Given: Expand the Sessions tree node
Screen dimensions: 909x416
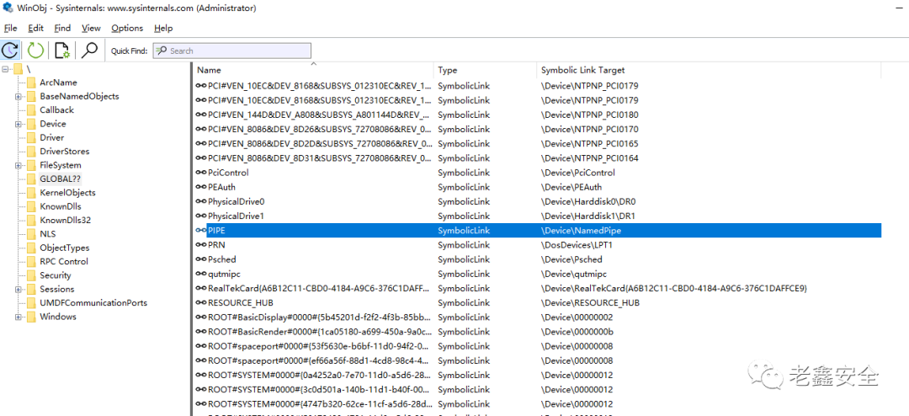Looking at the screenshot, I should point(19,289).
